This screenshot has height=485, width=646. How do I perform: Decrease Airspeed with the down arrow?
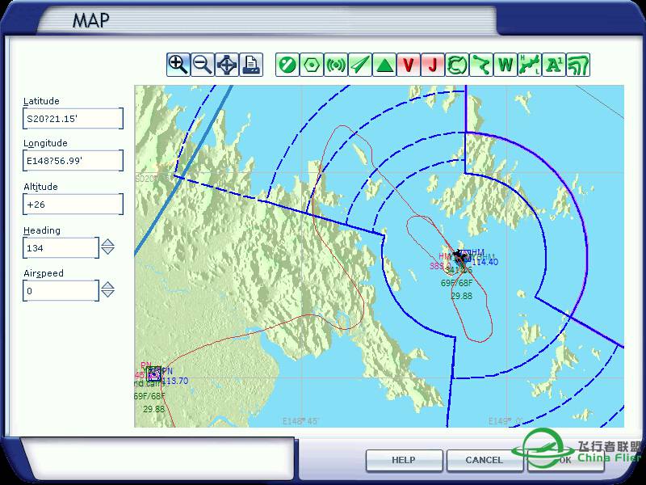(107, 293)
